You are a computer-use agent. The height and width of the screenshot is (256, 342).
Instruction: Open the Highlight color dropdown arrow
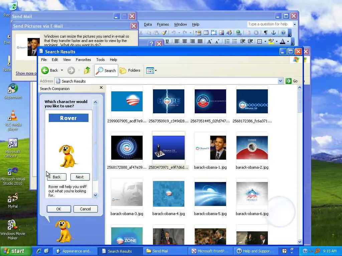click(277, 41)
